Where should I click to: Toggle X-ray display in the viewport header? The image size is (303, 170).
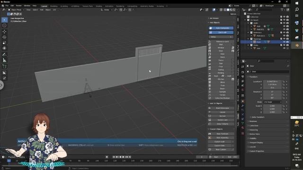pos(221,9)
